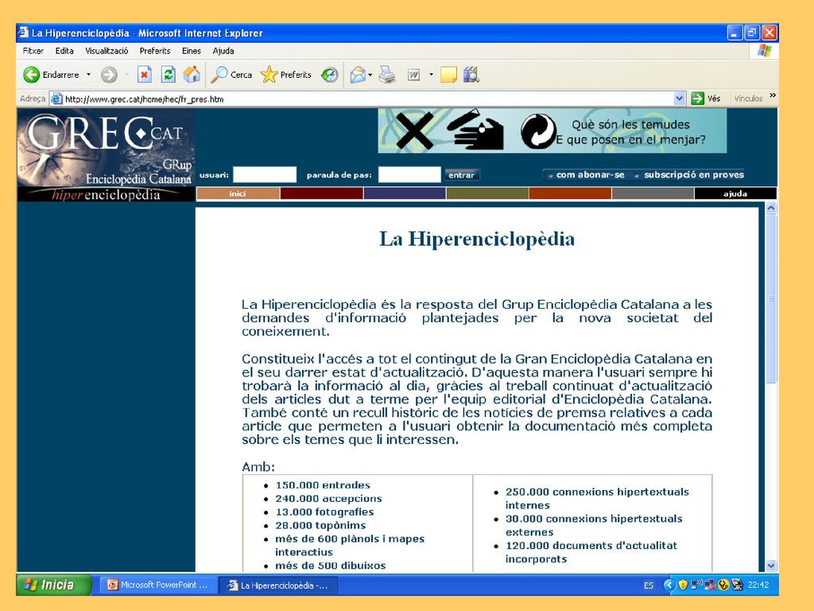Viewport: 814px width, 611px height.
Task: Open the Fitxer menu
Action: click(x=33, y=51)
